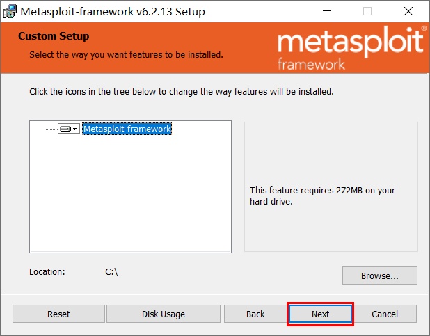
Task: Reset the feature selections
Action: [x=58, y=314]
